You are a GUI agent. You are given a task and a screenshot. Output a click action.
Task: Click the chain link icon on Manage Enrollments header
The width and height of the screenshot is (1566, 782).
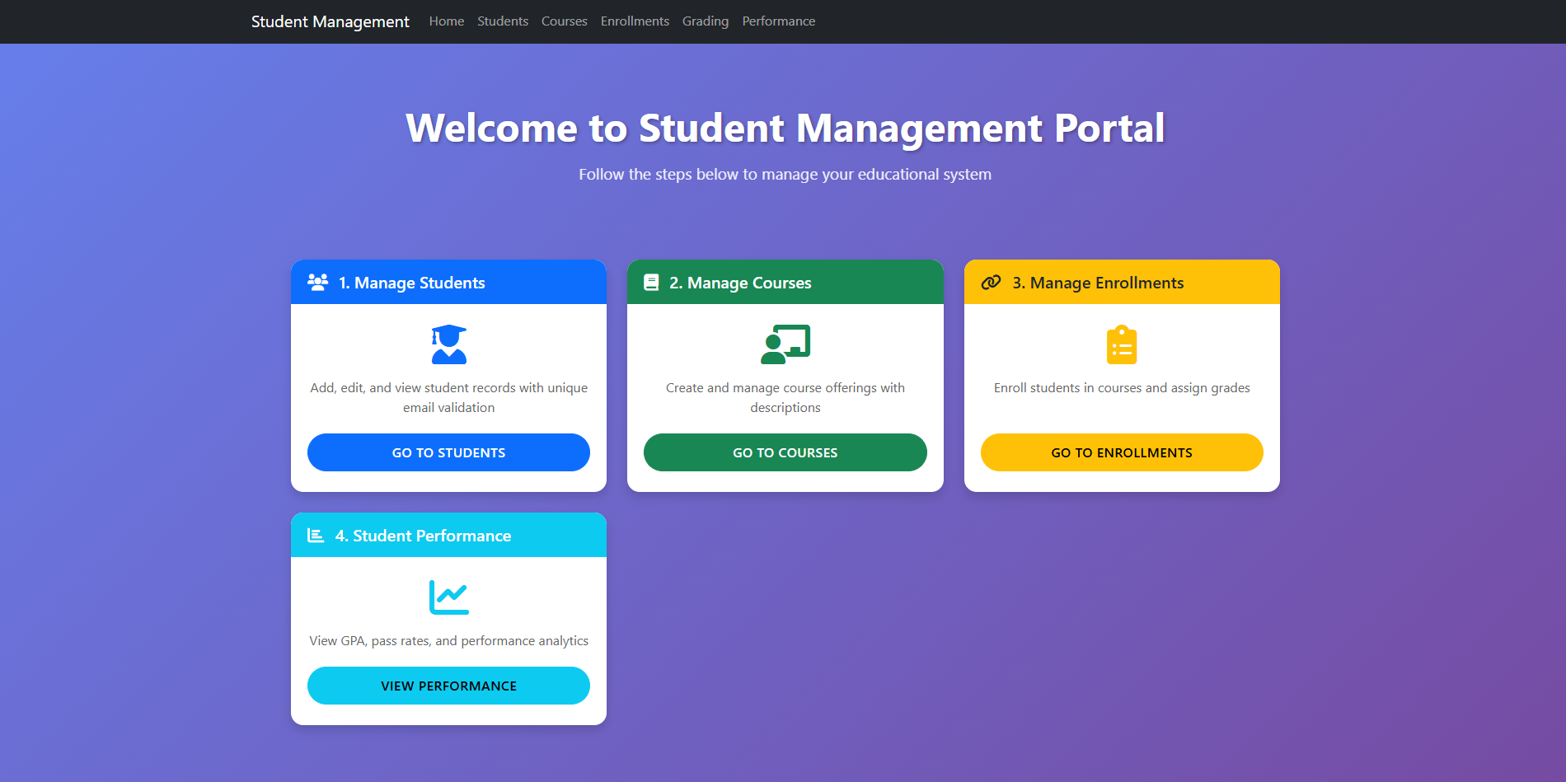pyautogui.click(x=990, y=282)
